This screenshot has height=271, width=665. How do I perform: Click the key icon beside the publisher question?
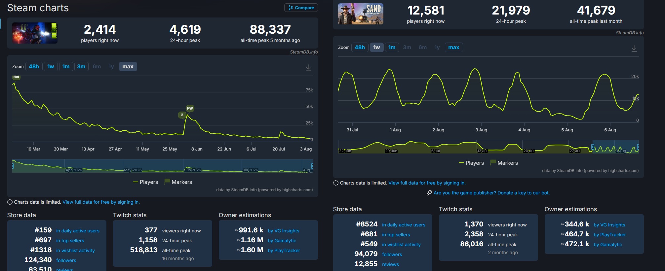(429, 193)
